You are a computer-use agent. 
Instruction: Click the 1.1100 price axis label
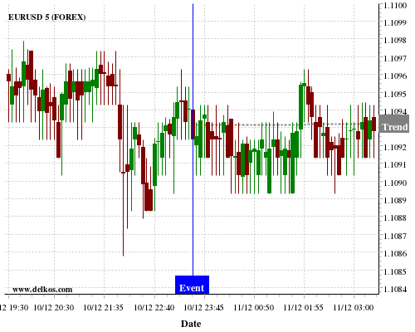point(395,5)
